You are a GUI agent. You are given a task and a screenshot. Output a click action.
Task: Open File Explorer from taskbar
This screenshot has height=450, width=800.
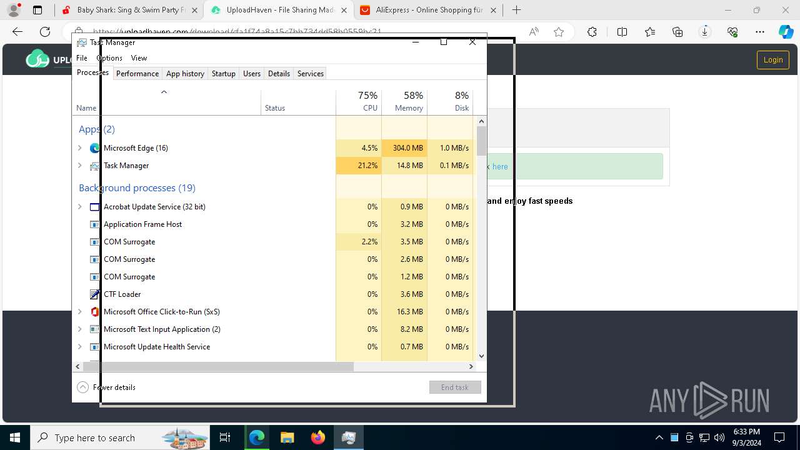coord(287,437)
